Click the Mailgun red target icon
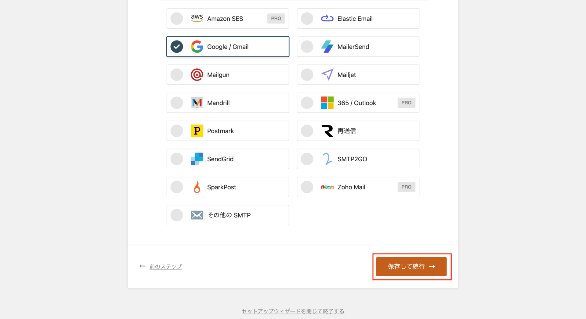Viewport: 586px width, 319px height. [x=197, y=75]
